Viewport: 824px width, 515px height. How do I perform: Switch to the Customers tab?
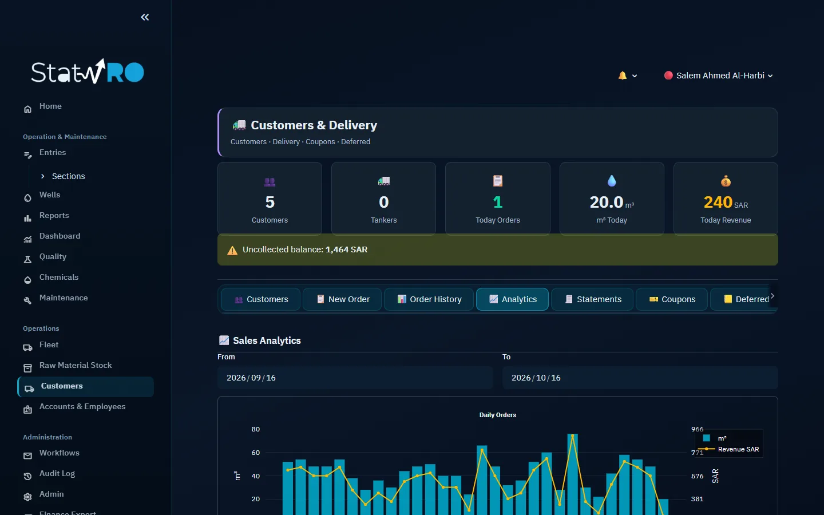(261, 299)
